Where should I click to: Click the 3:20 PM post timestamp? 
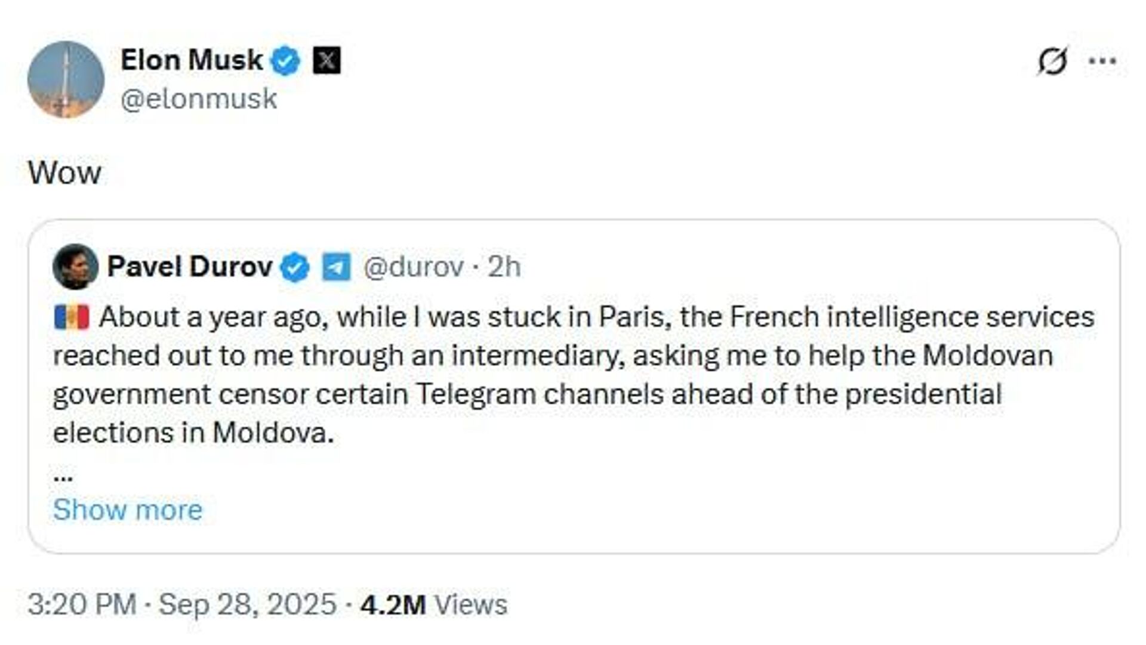point(82,604)
